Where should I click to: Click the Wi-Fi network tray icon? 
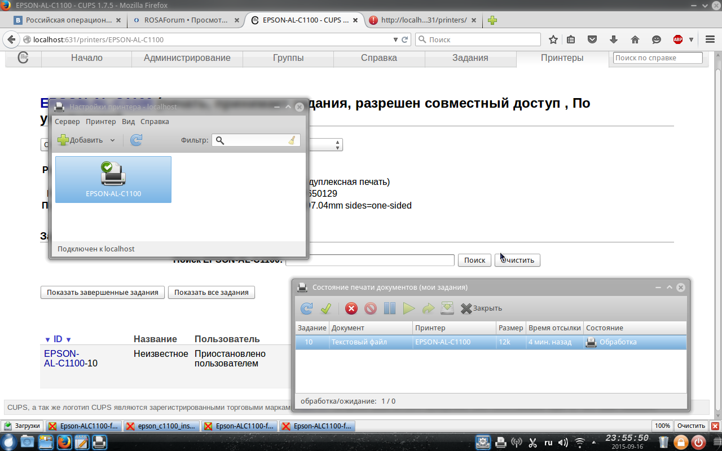tap(580, 443)
